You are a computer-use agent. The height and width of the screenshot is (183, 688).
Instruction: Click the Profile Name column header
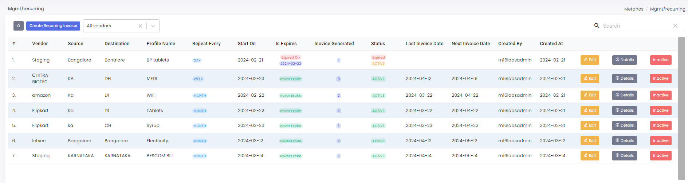pos(161,44)
